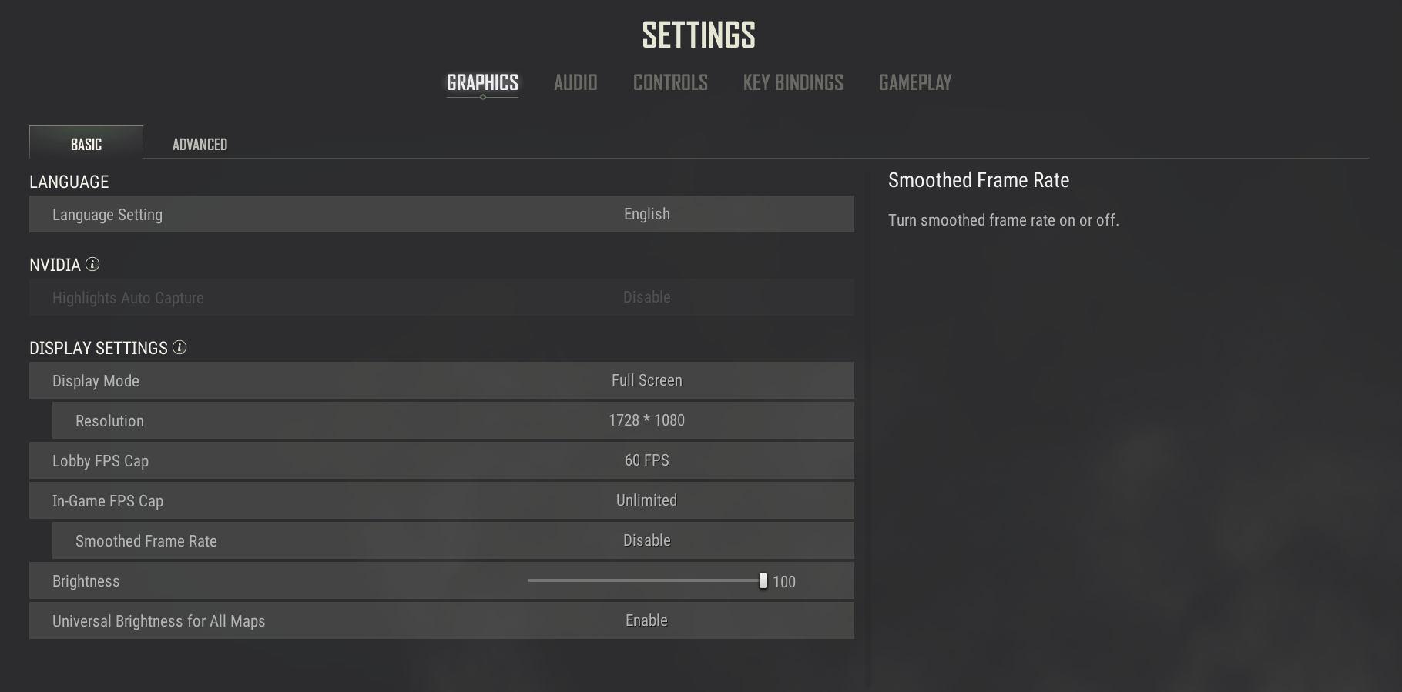This screenshot has height=692, width=1402.
Task: Click the English language value
Action: [x=646, y=214]
